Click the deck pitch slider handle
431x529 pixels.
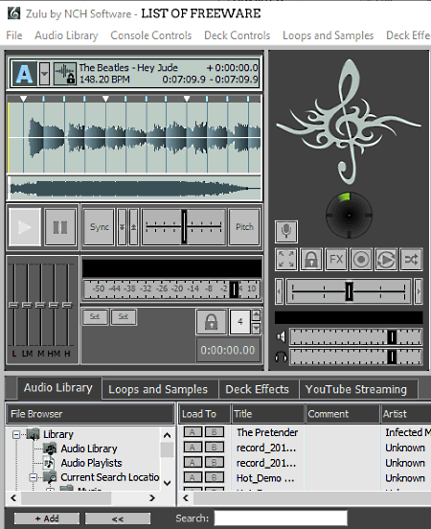(x=184, y=227)
